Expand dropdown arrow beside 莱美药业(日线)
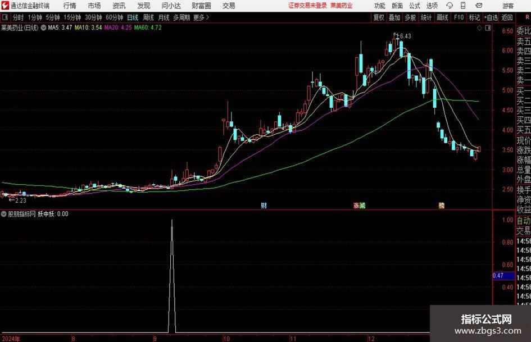 (43, 28)
